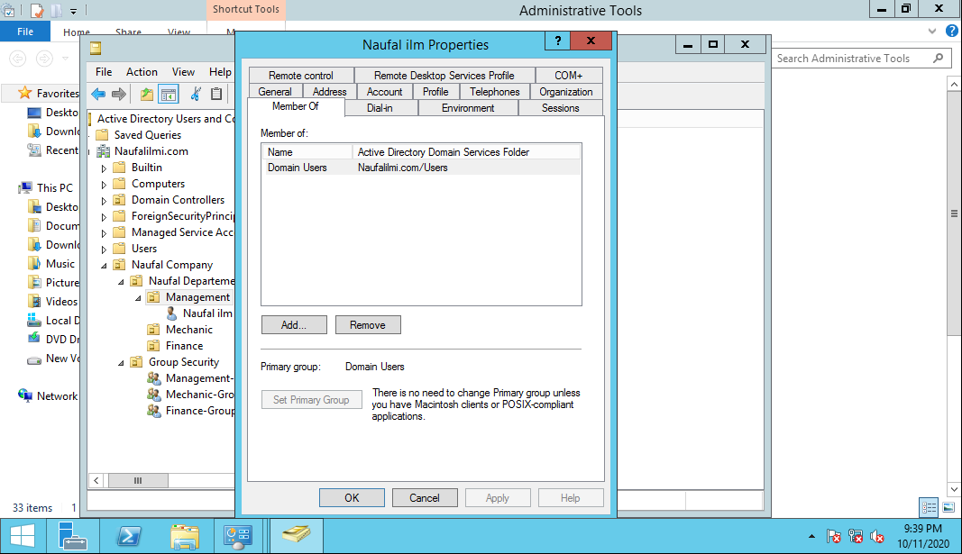Screen dimensions: 962x554
Task: Click the tree scrollbar left arrow
Action: (96, 480)
